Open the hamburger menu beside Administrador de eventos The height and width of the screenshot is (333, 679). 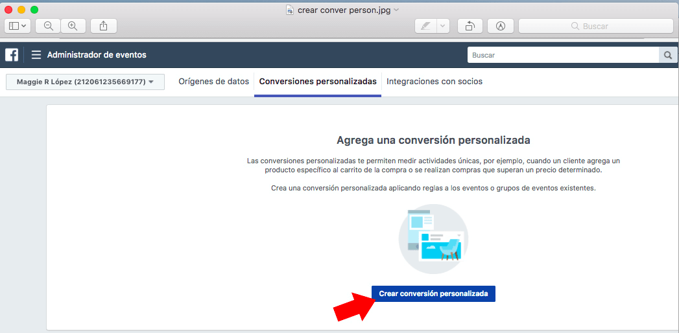[36, 55]
